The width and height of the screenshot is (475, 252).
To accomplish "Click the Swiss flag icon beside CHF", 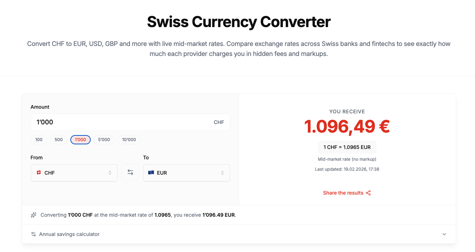I will click(39, 173).
